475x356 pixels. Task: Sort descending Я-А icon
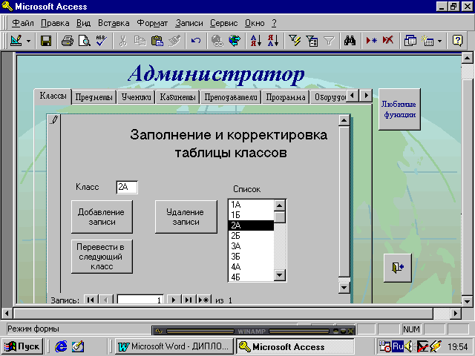(273, 41)
